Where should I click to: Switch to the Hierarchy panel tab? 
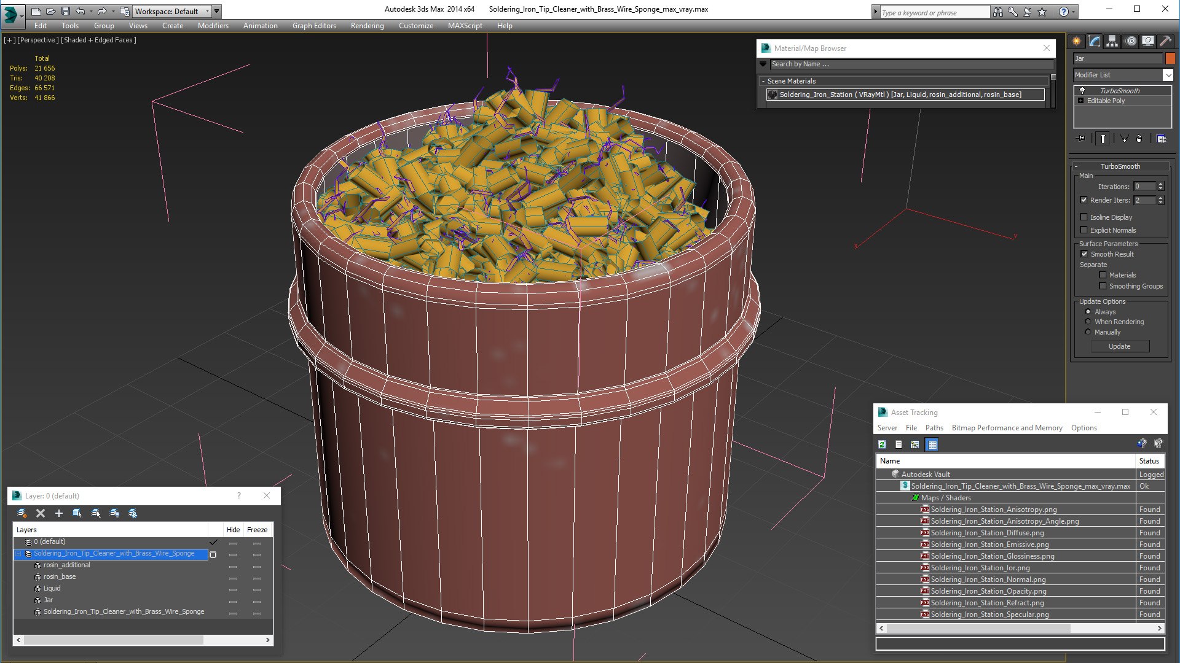tap(1112, 41)
